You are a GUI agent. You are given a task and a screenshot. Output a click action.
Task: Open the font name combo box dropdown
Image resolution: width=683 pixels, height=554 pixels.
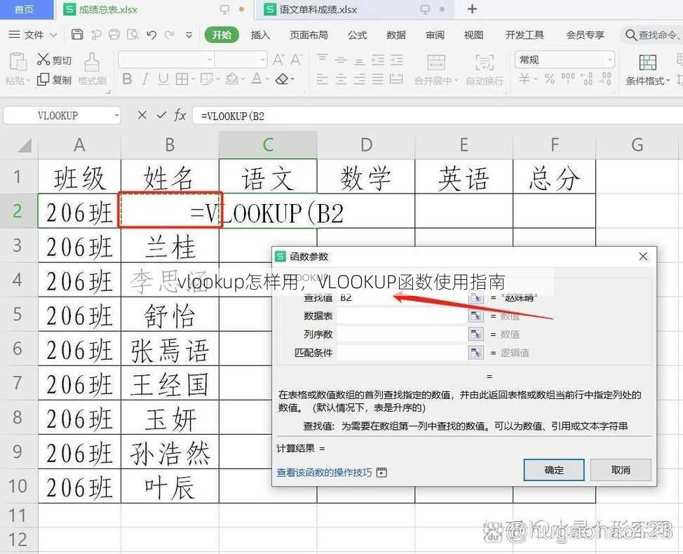[x=210, y=60]
